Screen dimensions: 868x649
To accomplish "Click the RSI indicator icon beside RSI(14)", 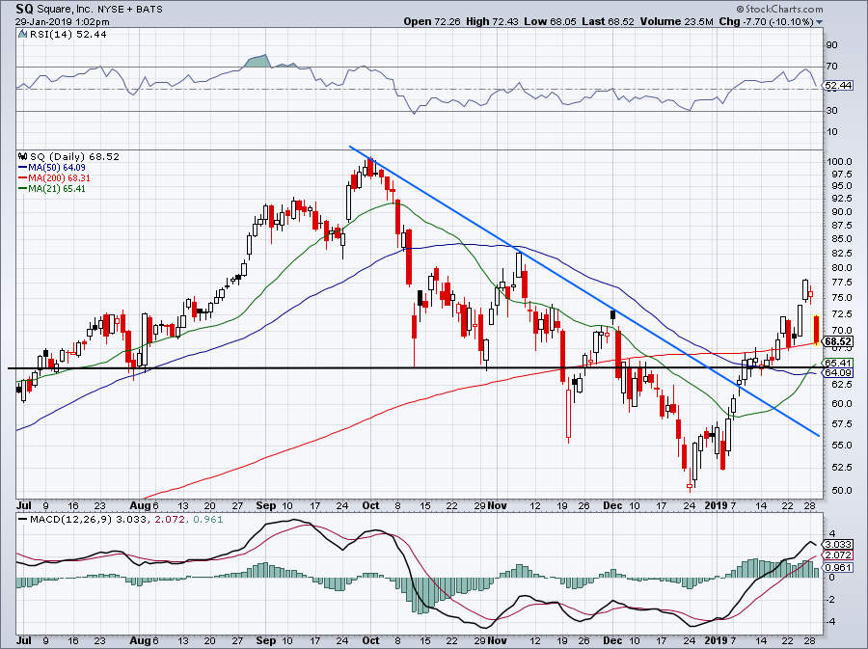I will pyautogui.click(x=22, y=34).
